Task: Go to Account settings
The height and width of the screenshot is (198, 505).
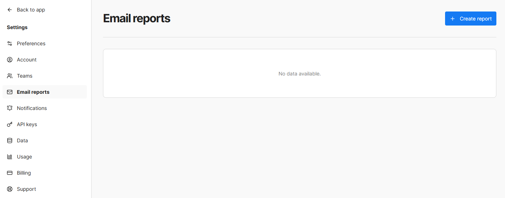Action: [27, 60]
